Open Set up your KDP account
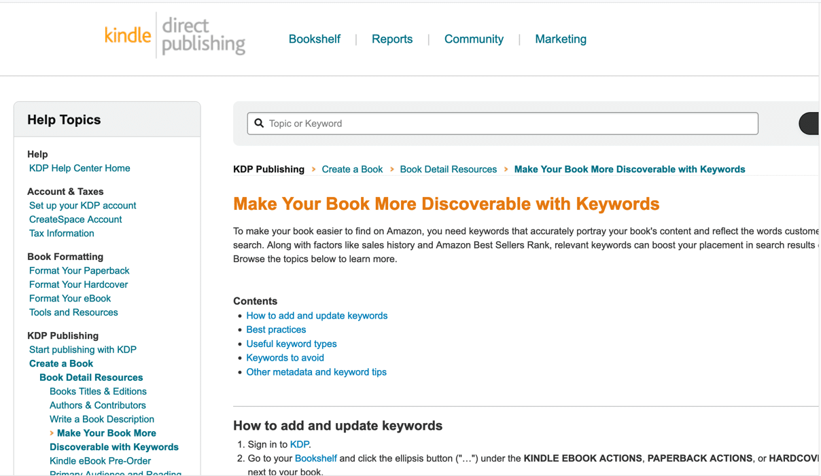 pos(82,206)
